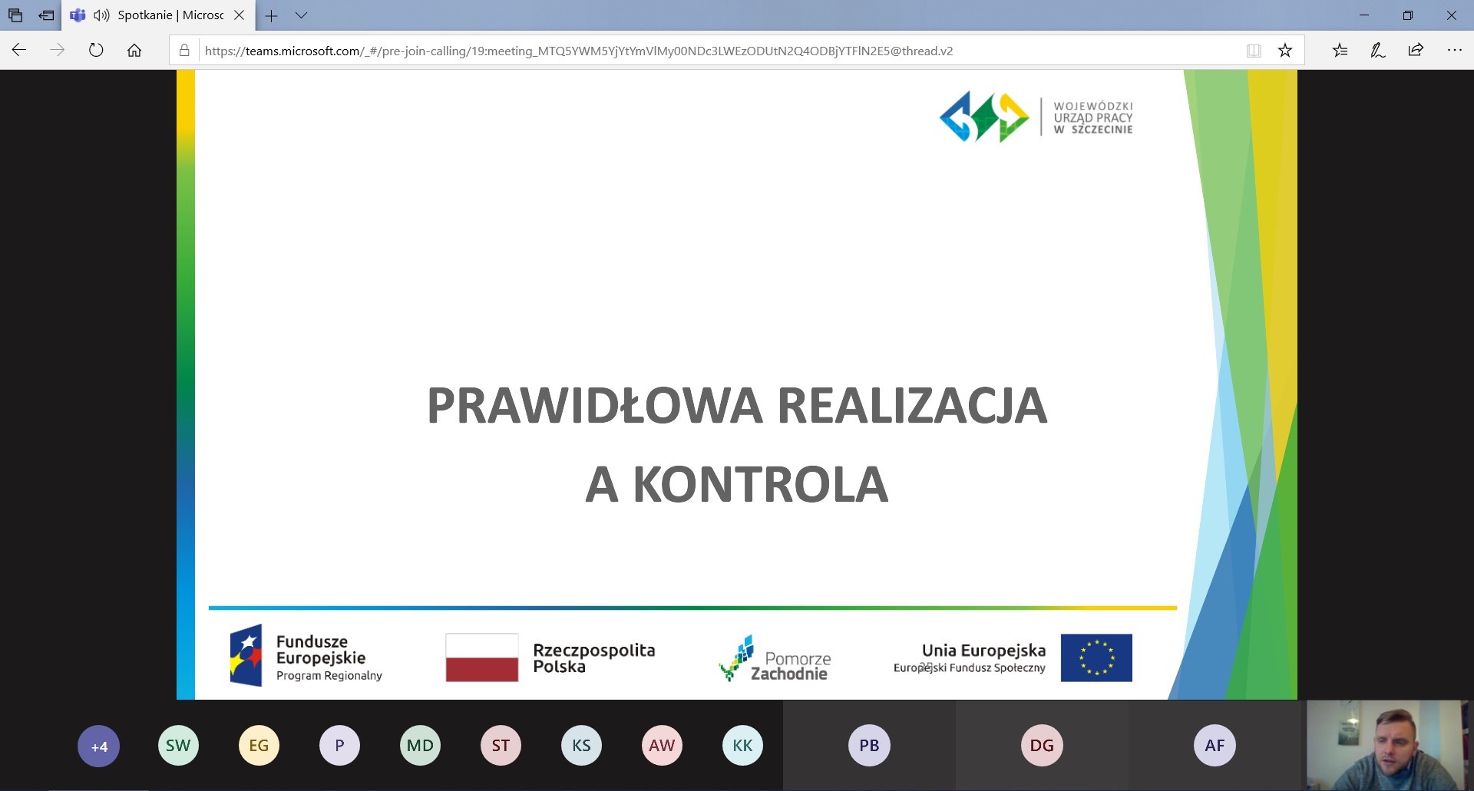Select the Spotkanie Microsoft Teams tab

157,15
